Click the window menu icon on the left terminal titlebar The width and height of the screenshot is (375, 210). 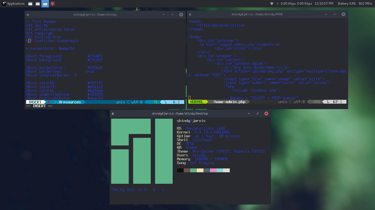pos(28,14)
